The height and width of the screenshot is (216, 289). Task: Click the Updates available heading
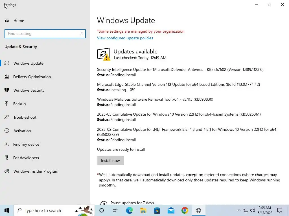pos(135,51)
